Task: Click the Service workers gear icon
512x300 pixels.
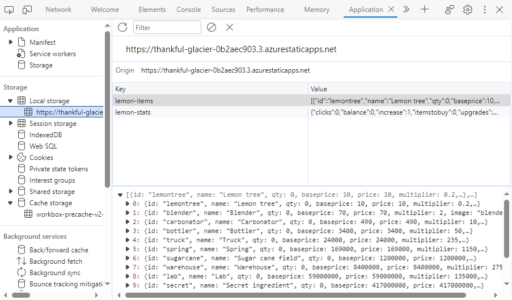Action: point(21,53)
